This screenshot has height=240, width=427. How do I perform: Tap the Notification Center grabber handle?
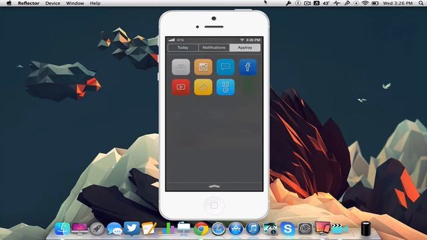(x=214, y=187)
